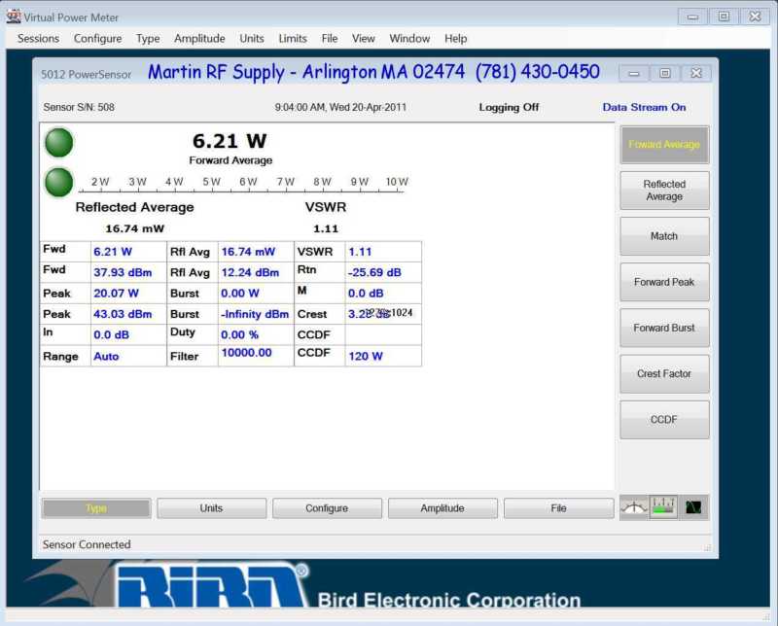Open the Limits menu
Screen dimensions: 778x626
293,39
